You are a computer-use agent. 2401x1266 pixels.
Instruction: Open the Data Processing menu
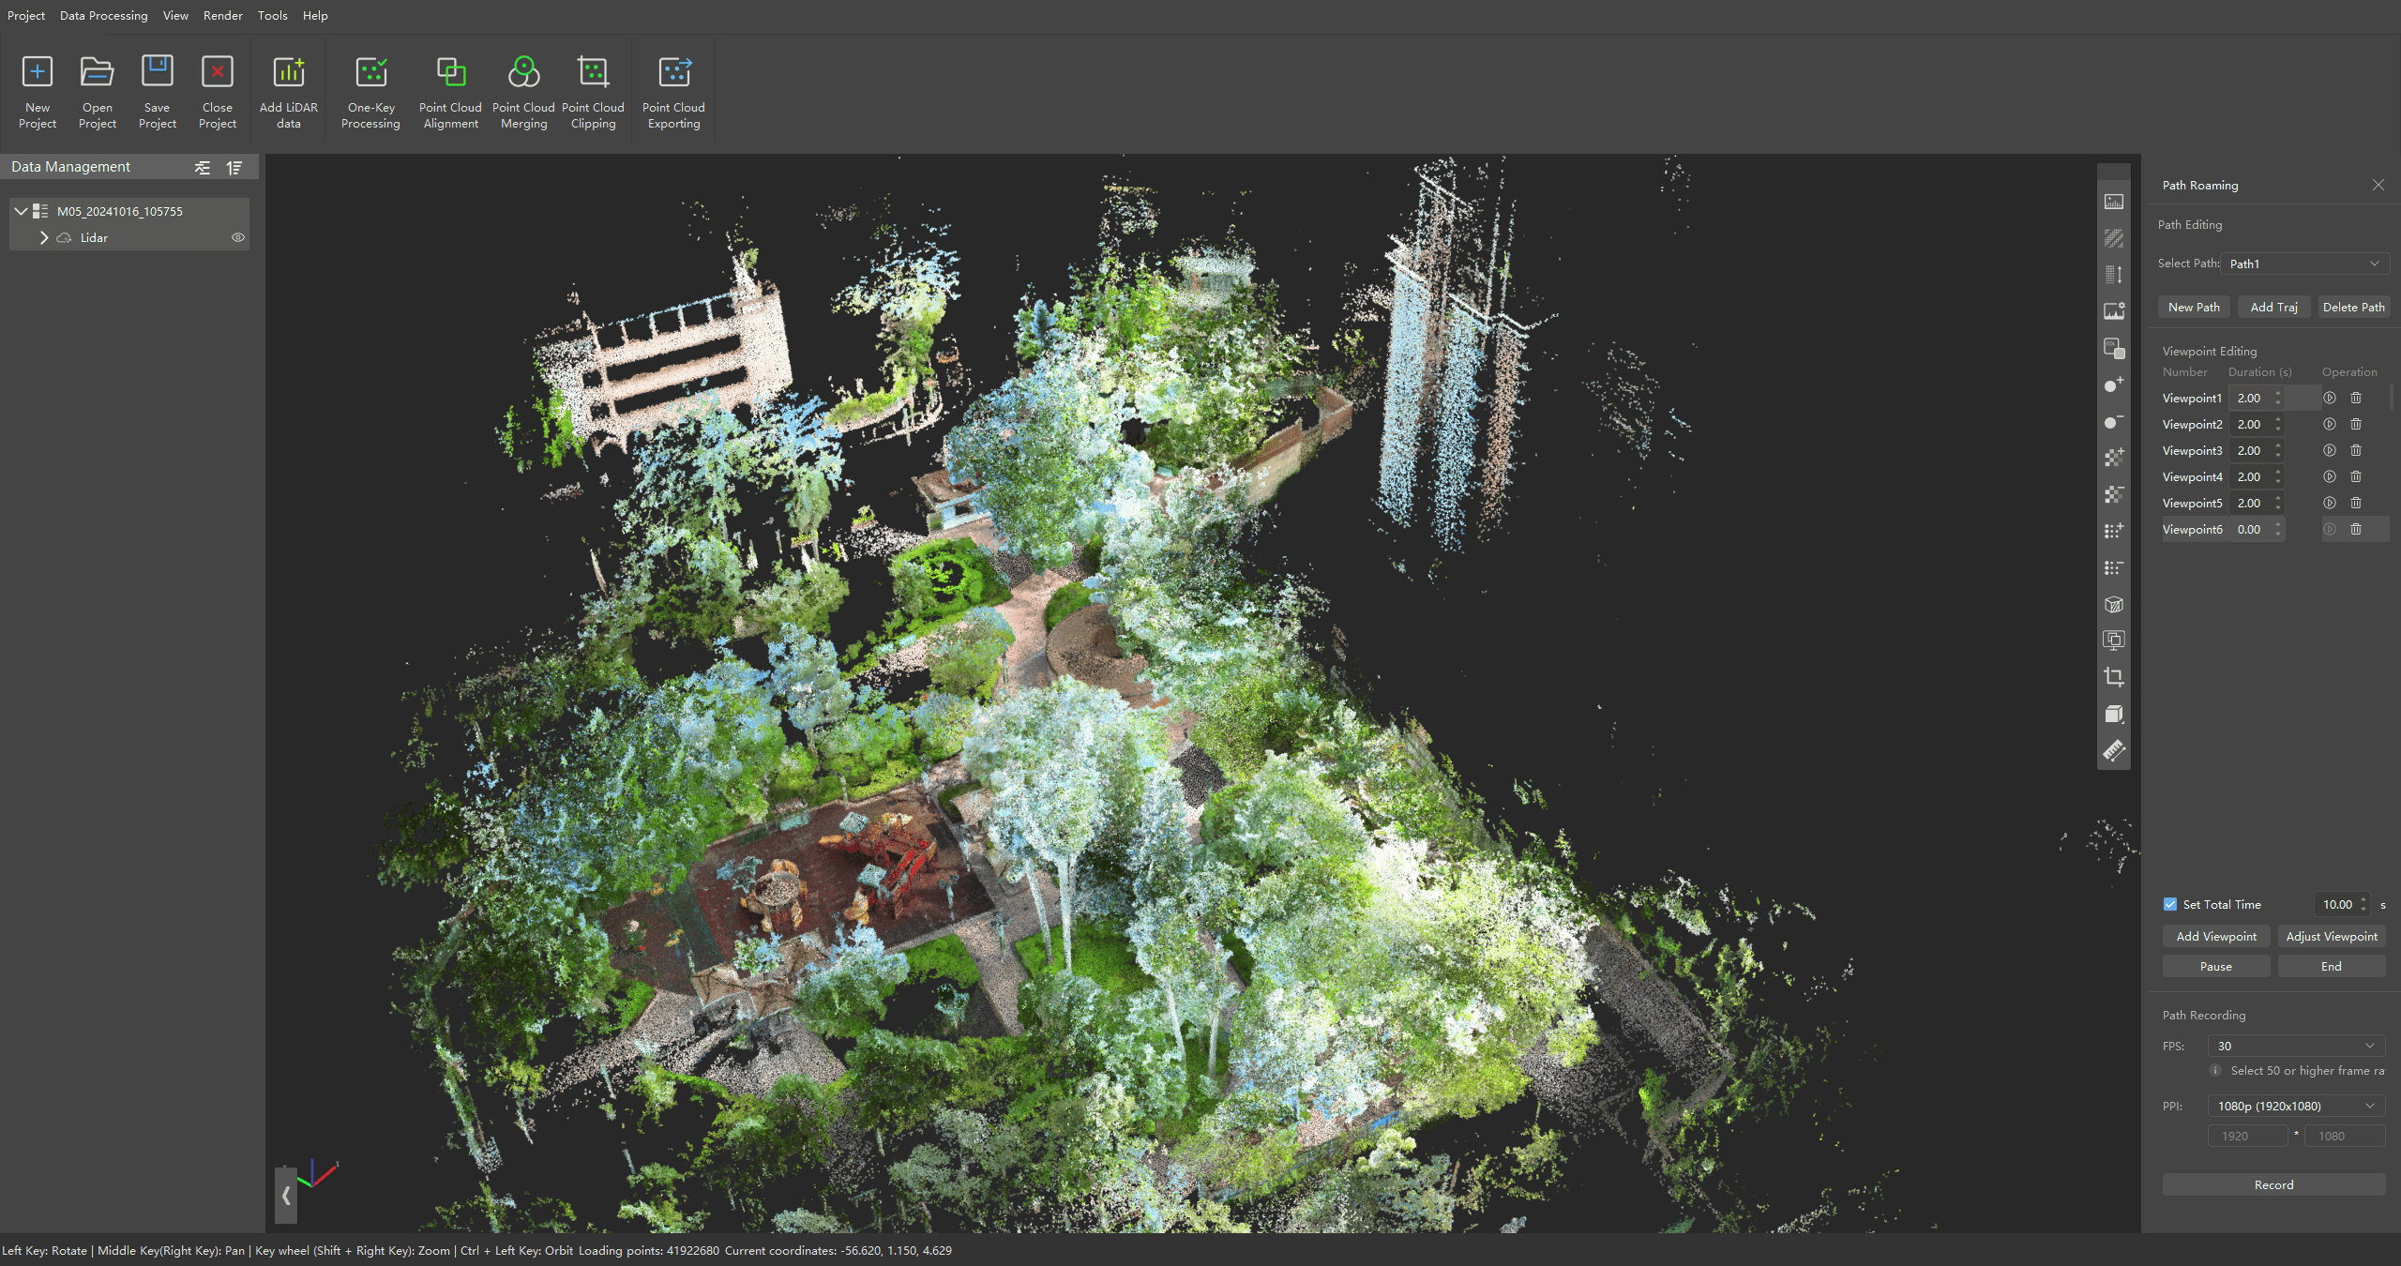(103, 16)
